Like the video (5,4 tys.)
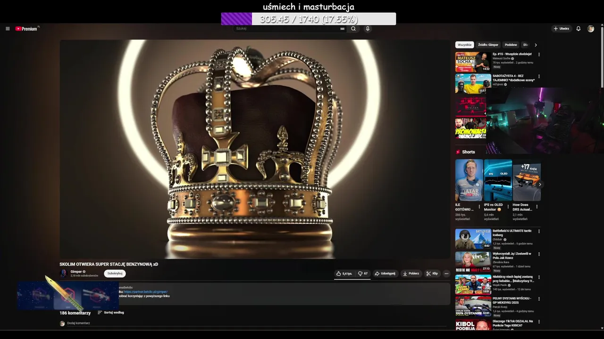Image resolution: width=604 pixels, height=339 pixels. tap(344, 274)
